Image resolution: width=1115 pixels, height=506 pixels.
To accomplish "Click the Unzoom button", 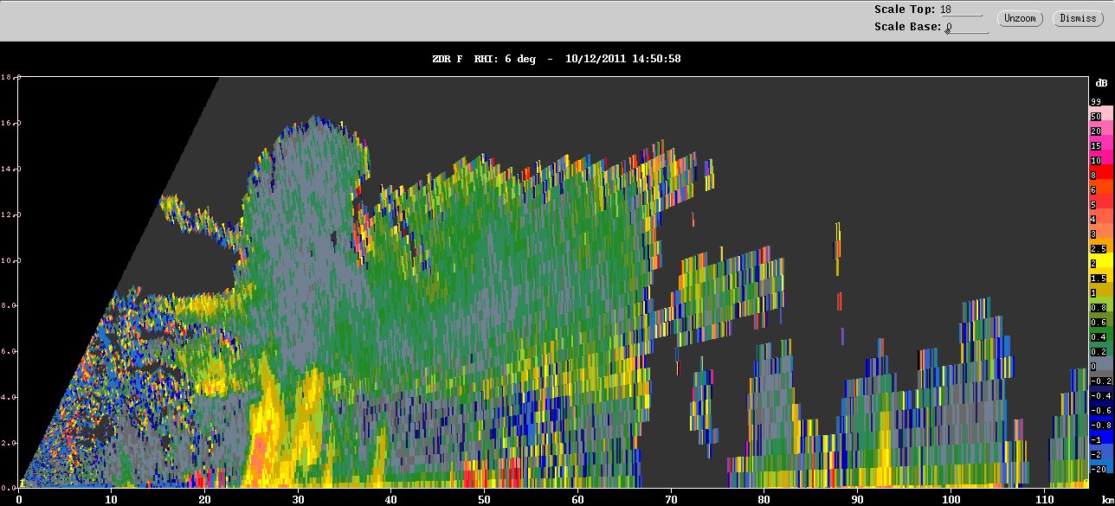I will 1020,18.
